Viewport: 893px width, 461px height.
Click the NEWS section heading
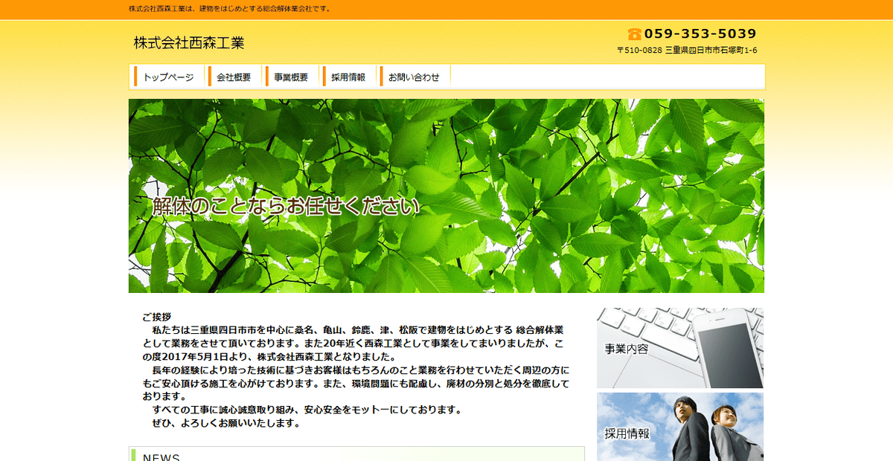163,457
